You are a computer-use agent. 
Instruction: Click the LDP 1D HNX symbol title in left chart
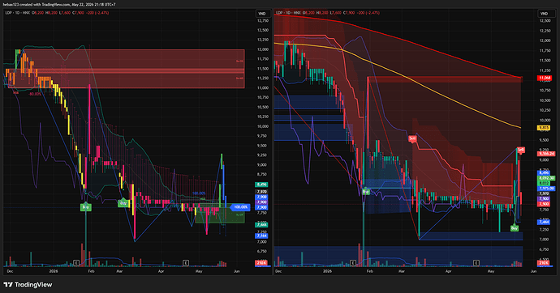(x=18, y=13)
